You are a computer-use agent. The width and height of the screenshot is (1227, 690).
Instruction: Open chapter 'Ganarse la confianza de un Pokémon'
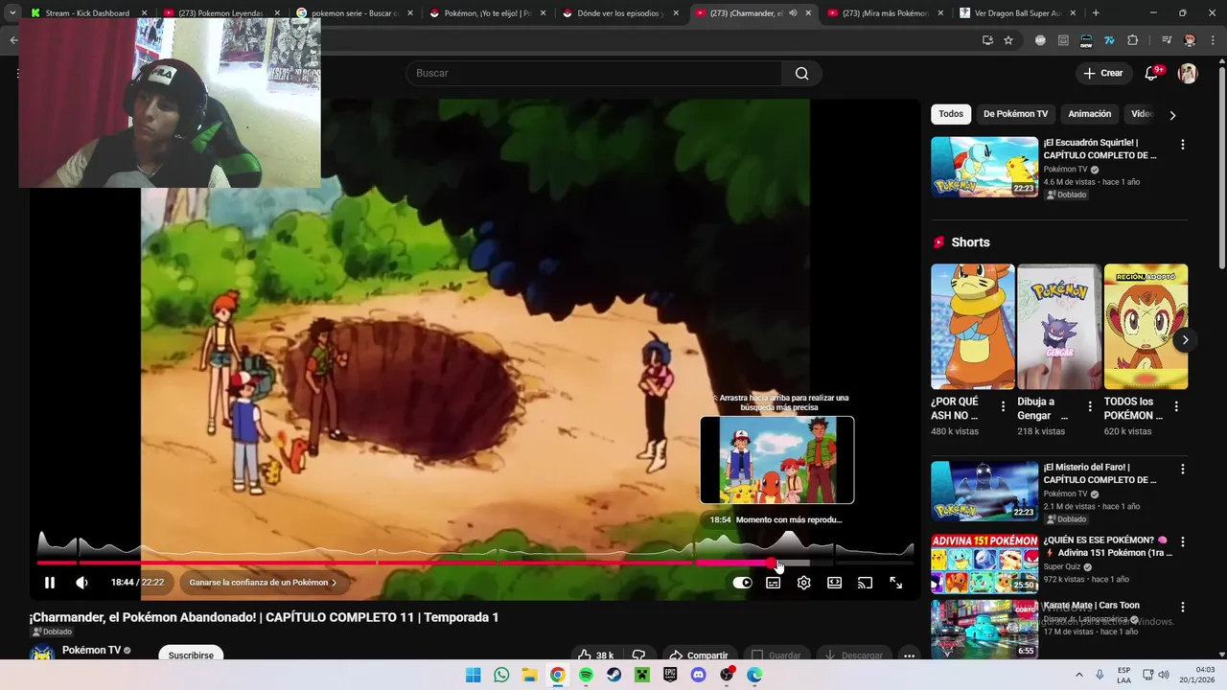264,583
